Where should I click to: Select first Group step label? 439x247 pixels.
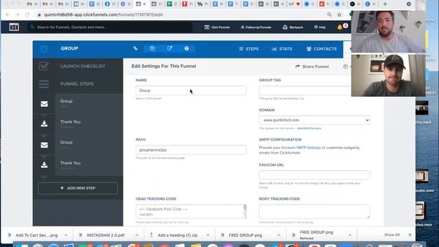coord(67,101)
